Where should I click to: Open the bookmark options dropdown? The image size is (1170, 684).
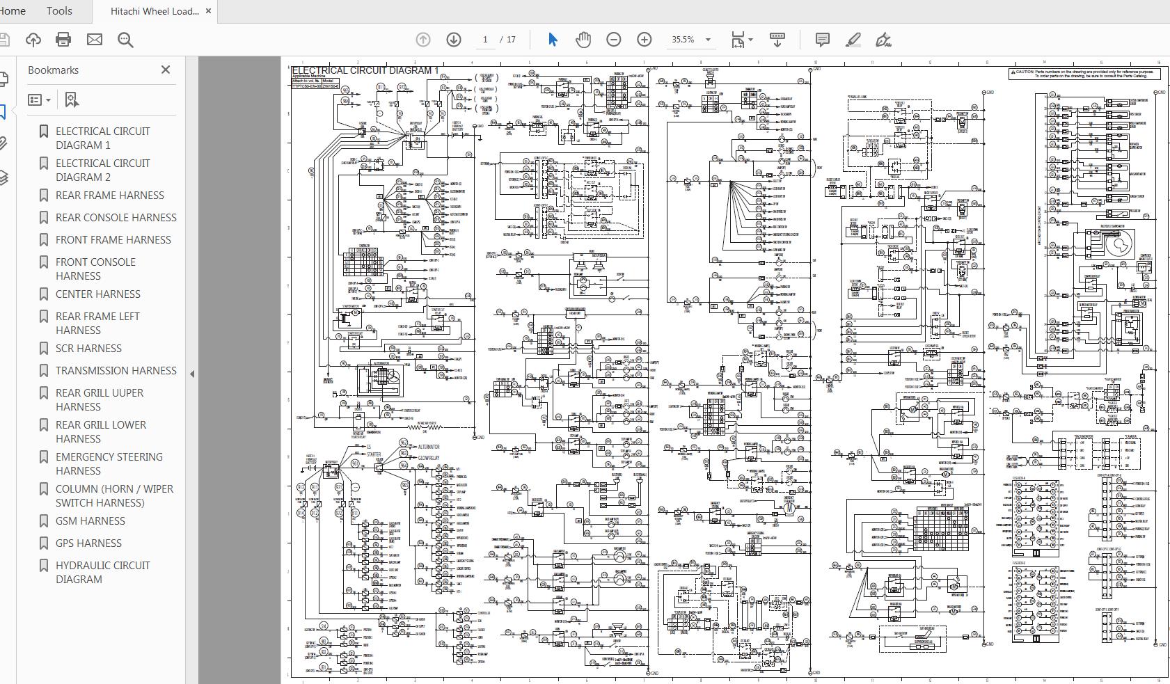tap(40, 100)
